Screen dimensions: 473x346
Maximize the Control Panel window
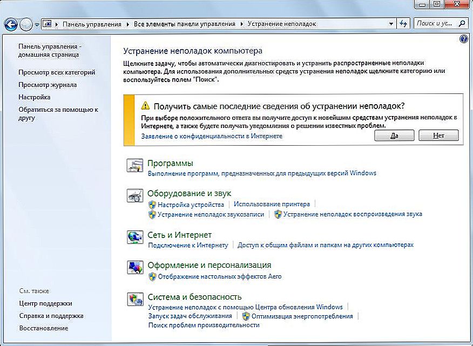(x=437, y=4)
